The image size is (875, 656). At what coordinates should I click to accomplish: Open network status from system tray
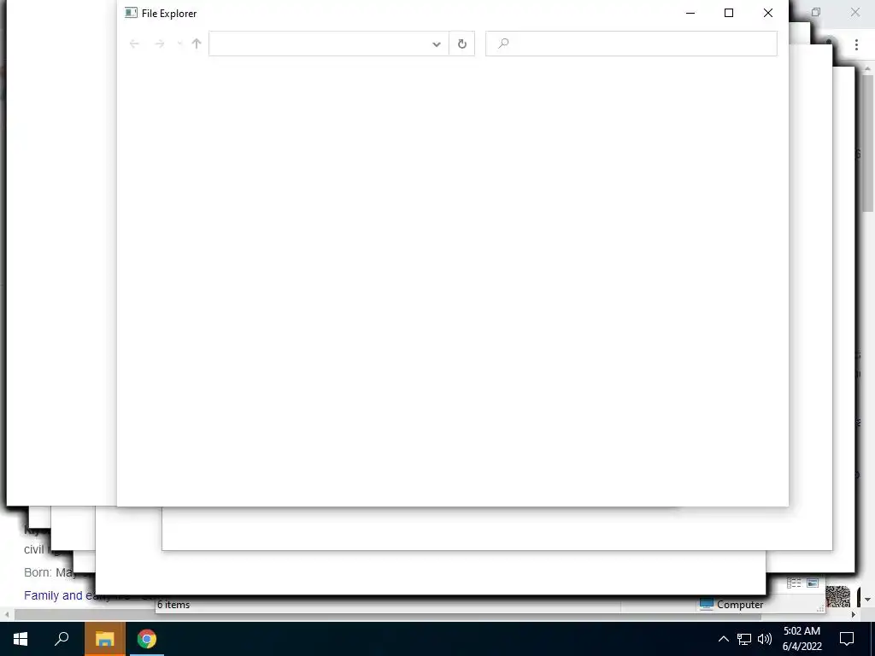(x=744, y=639)
